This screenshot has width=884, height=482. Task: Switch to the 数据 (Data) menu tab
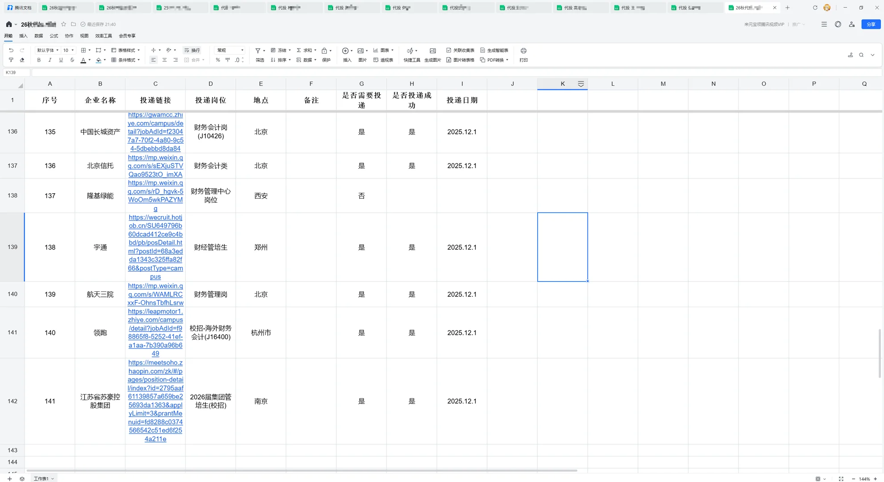(39, 36)
